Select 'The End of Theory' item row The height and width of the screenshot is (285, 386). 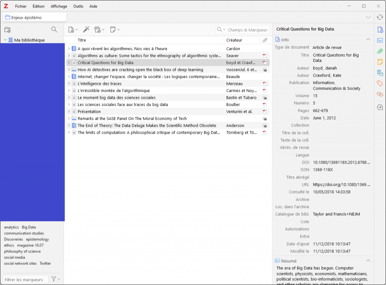coord(147,126)
